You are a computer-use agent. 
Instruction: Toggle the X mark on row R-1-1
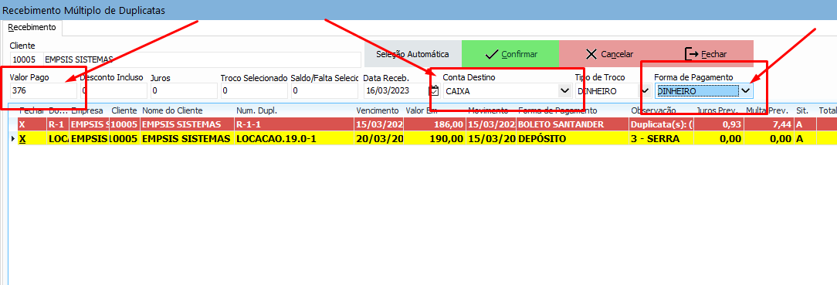click(22, 124)
